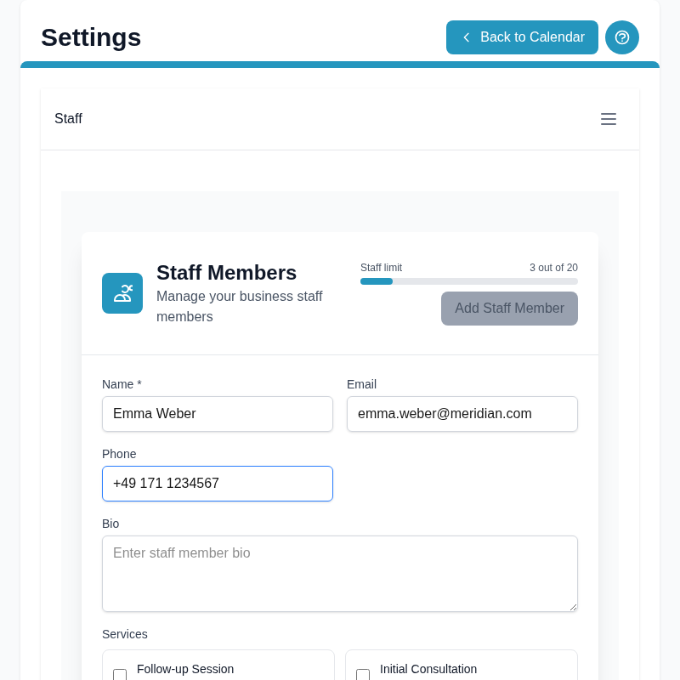Screen dimensions: 680x680
Task: Check the Follow-up Session checkbox
Action: tap(120, 674)
